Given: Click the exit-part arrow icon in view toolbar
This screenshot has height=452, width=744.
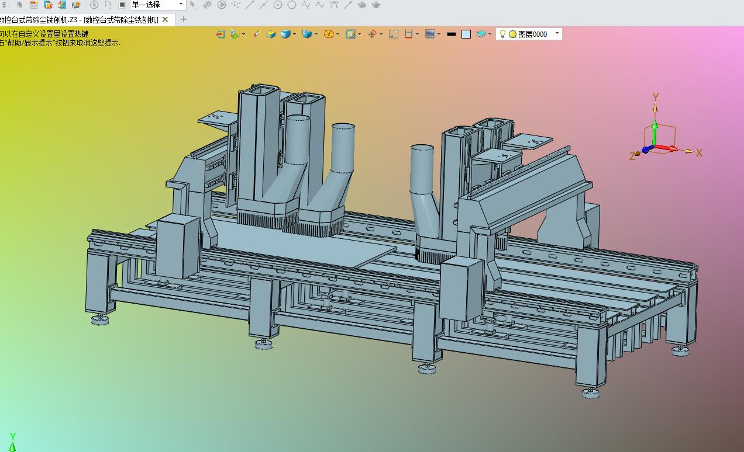Looking at the screenshot, I should point(220,34).
